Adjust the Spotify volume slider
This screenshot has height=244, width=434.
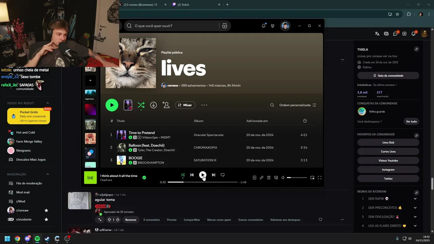pyautogui.click(x=297, y=178)
